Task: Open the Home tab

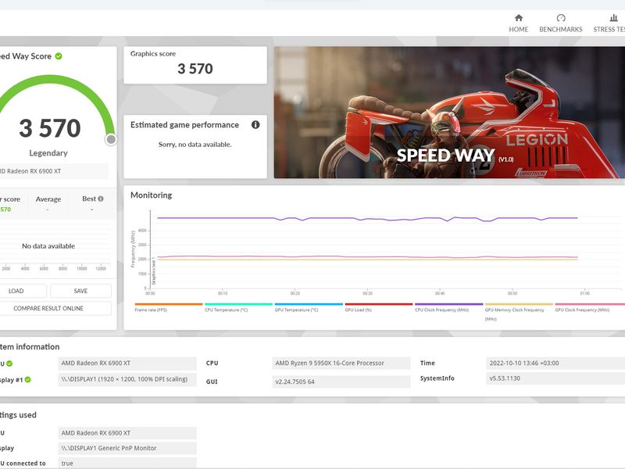Action: [518, 23]
